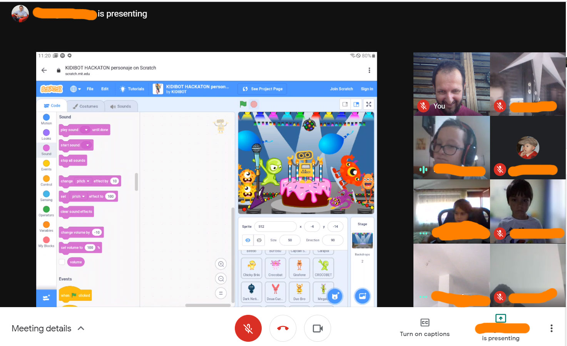Toggle the volume reporter checkbox
This screenshot has width=567, height=346.
[62, 262]
